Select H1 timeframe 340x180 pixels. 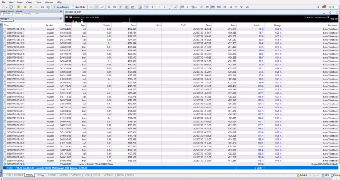(224, 7)
